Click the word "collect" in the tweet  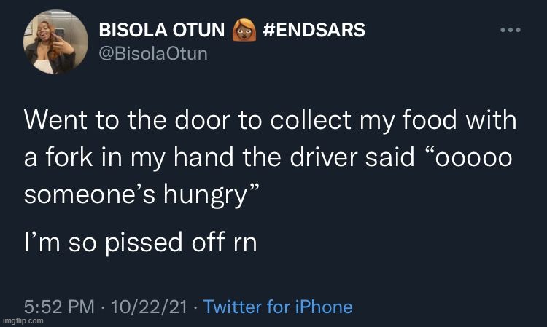[x=326, y=121]
